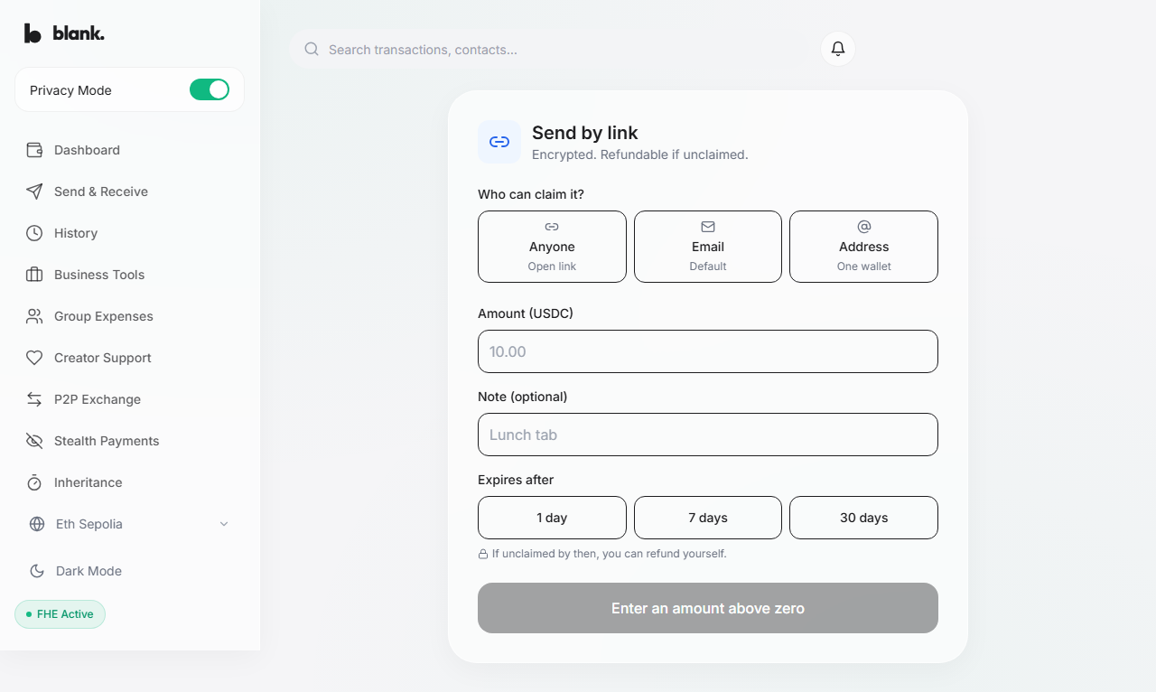The width and height of the screenshot is (1156, 692).
Task: Expand the Eth Sepolia network dropdown chevron
Action: coord(224,524)
